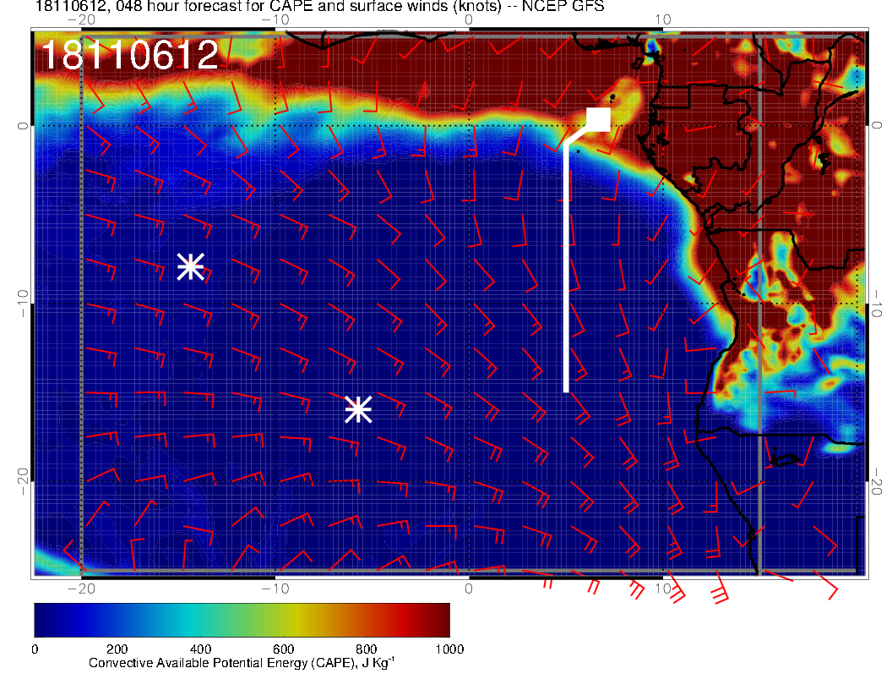Click the 1000 tick label under the colorbar
The image size is (892, 690).
click(x=449, y=649)
